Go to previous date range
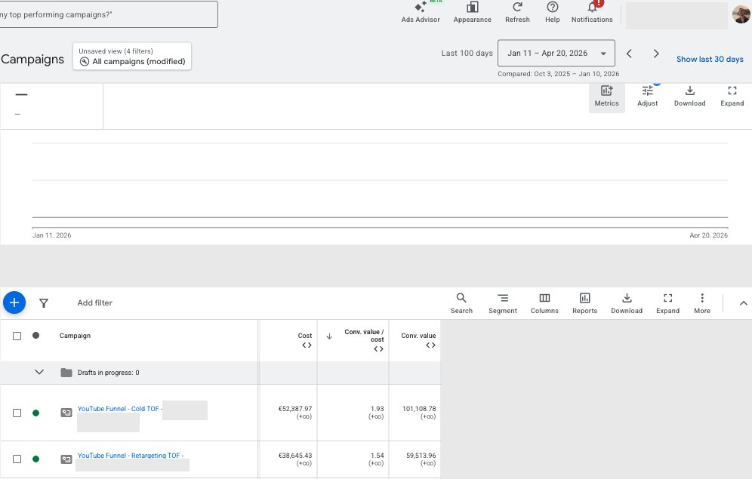Viewport: 752px width, 479px height. pyautogui.click(x=629, y=53)
